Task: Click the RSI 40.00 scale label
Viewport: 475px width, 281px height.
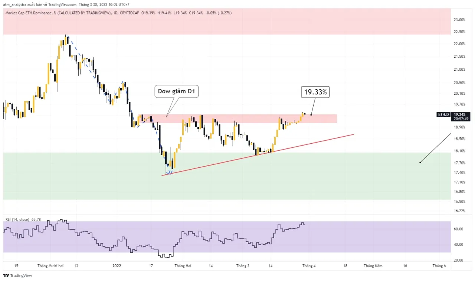Action: 458,244
